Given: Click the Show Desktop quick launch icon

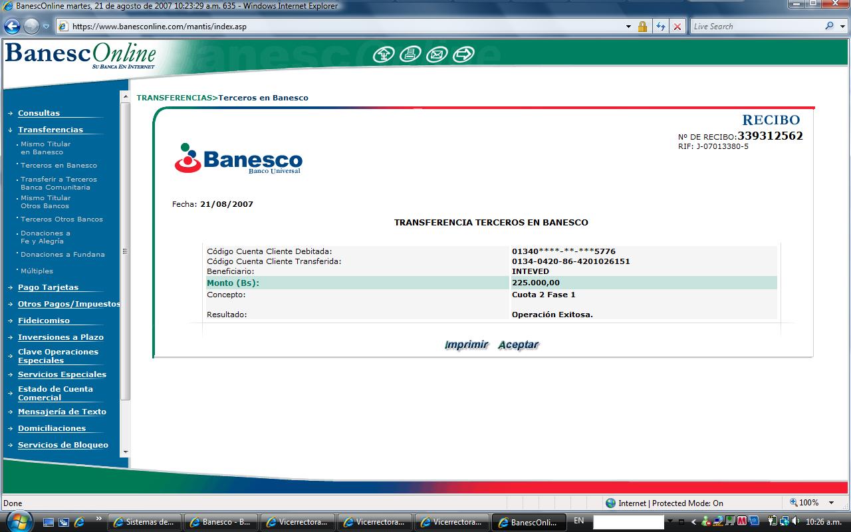Looking at the screenshot, I should click(49, 522).
